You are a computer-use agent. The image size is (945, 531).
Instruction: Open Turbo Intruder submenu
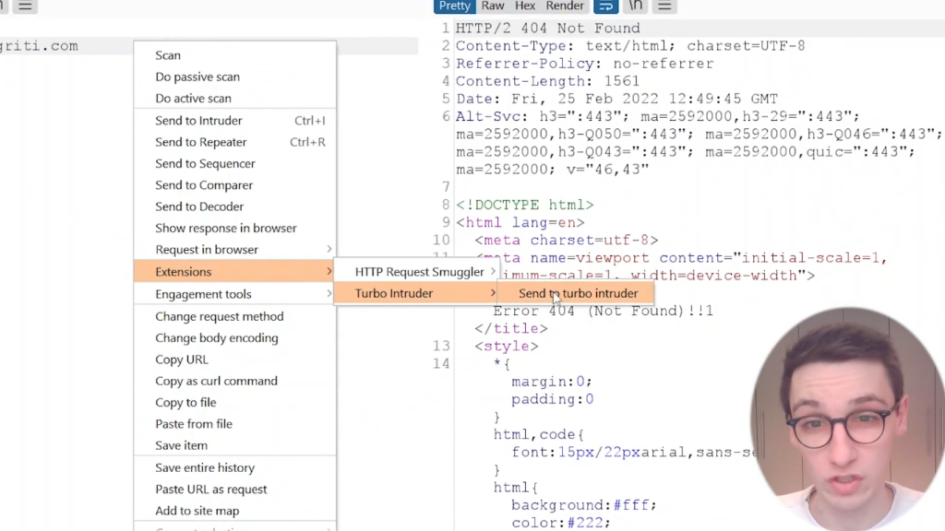pos(416,294)
